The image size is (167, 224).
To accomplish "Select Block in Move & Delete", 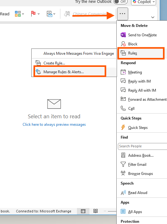I will pos(142,44).
